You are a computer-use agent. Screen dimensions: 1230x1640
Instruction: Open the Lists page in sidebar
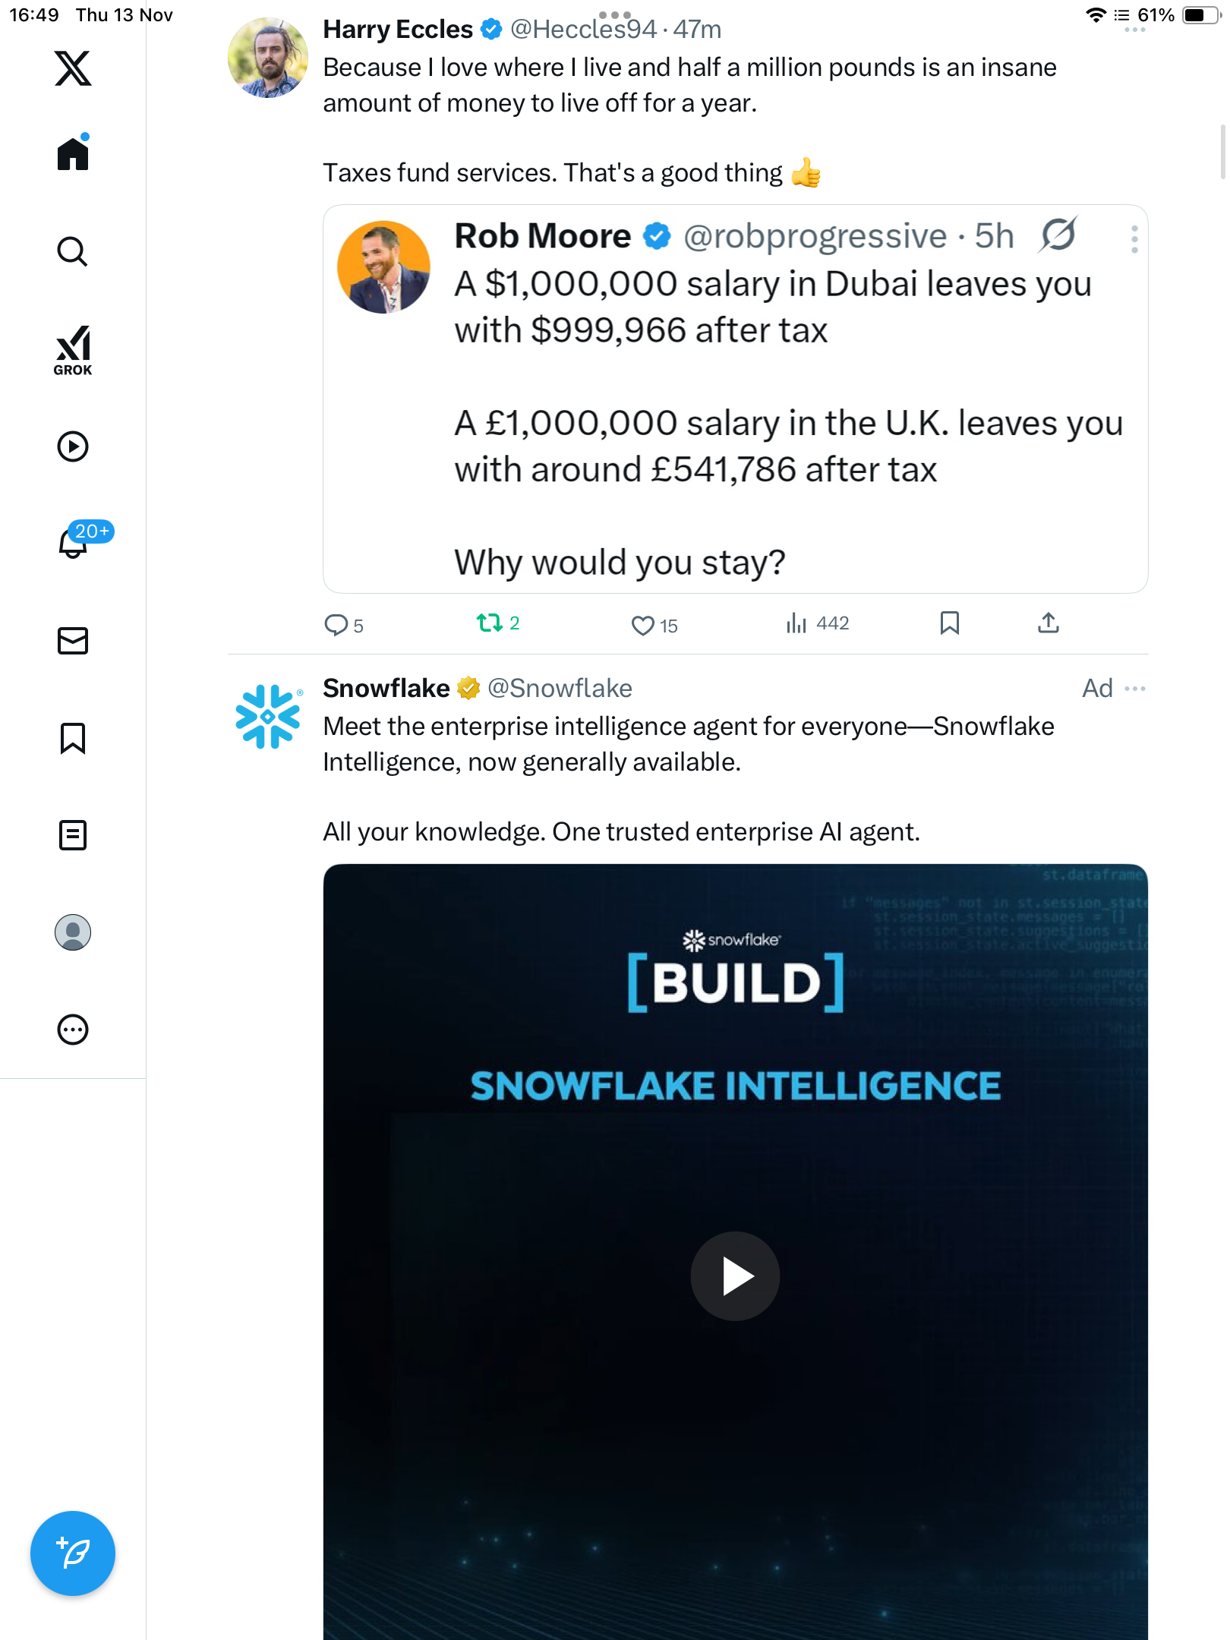click(73, 835)
